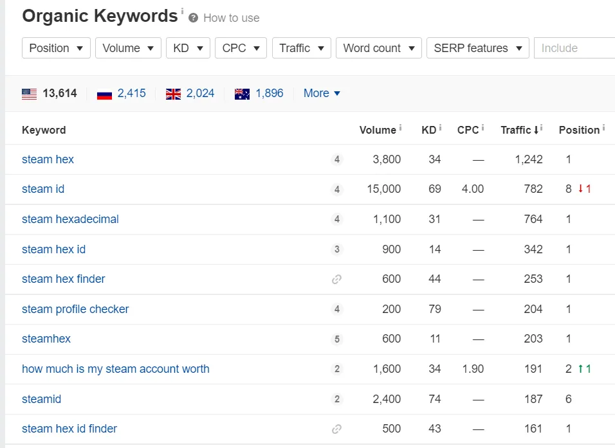Image resolution: width=615 pixels, height=448 pixels.
Task: Click the CPC column info icon
Action: 483,127
